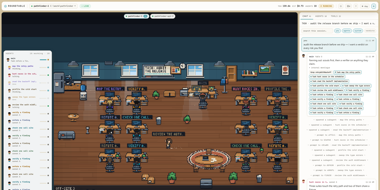
Task: Open the command palette (⌘K) button
Action: coord(349,6)
